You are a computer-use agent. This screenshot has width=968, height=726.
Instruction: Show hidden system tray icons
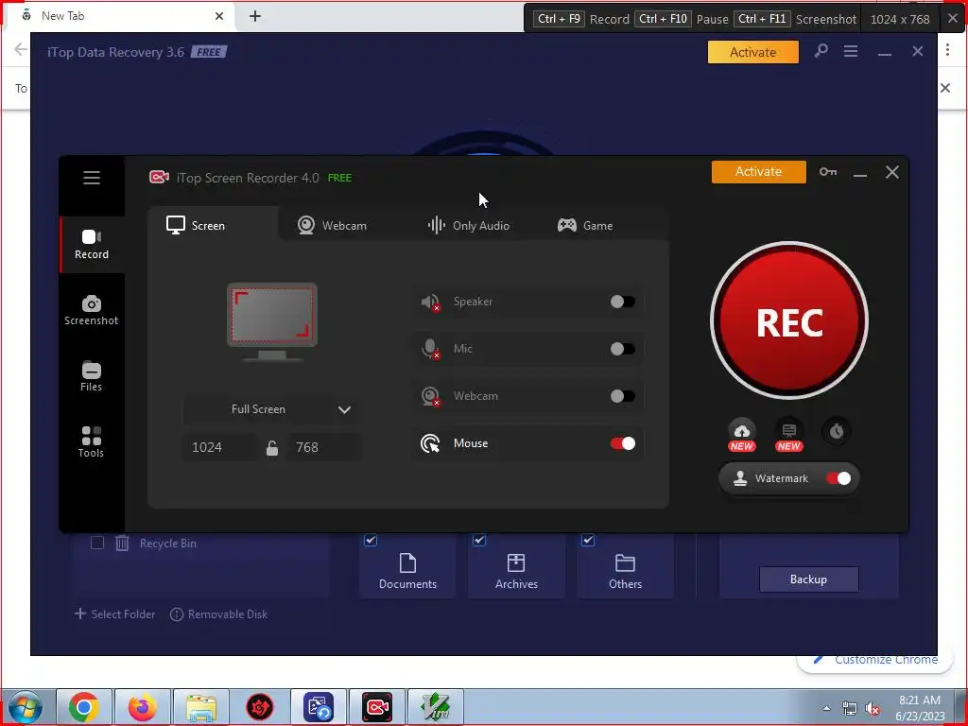[826, 708]
